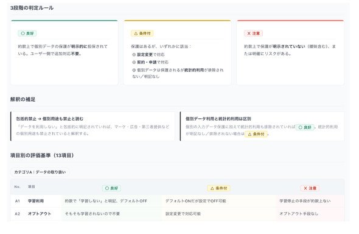Click the 良好 badge in the first rule card

pyautogui.click(x=27, y=34)
